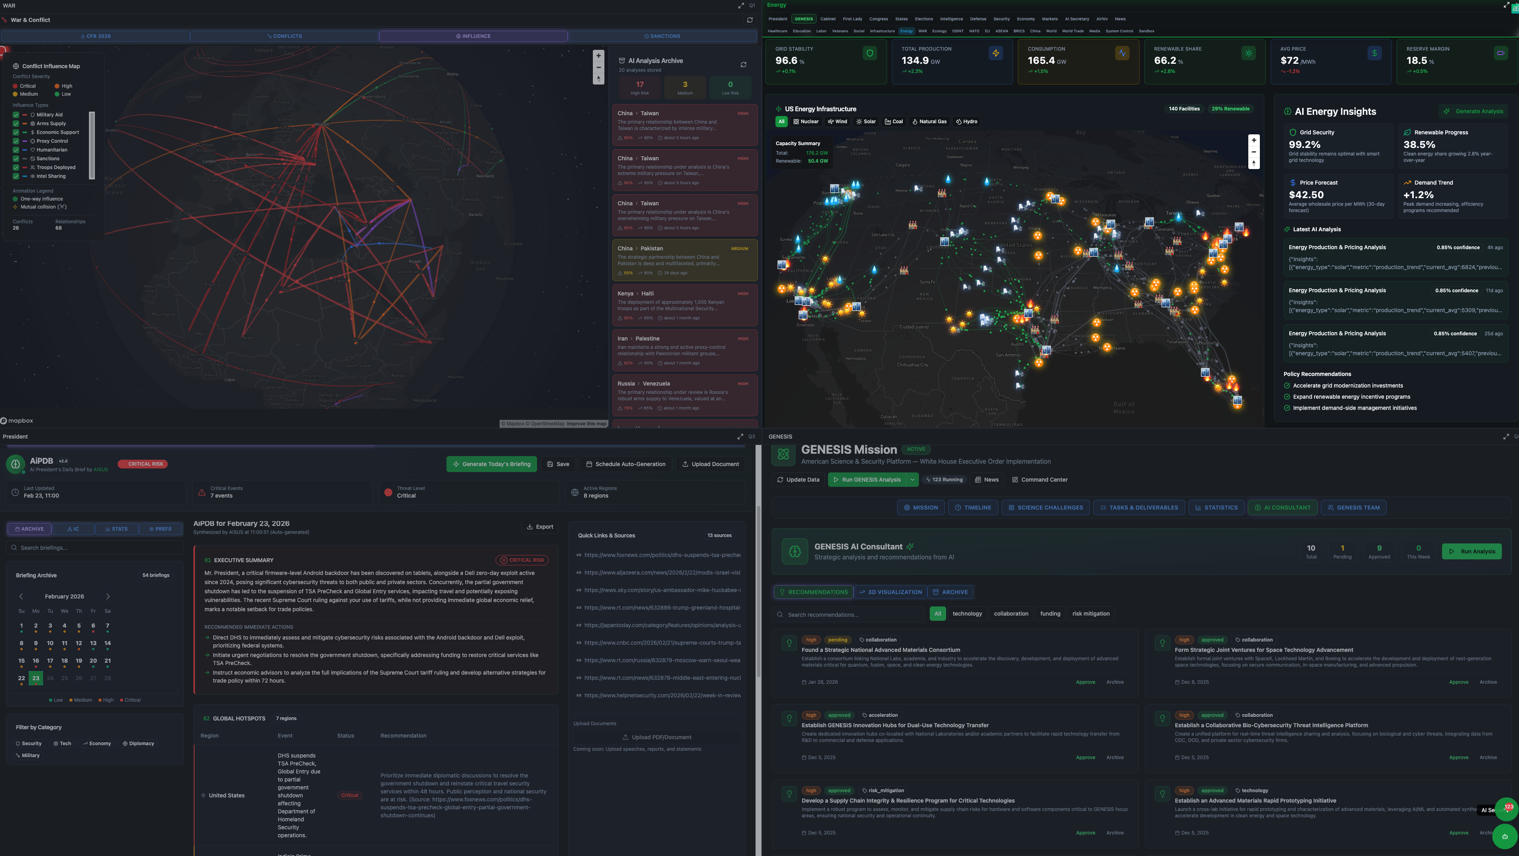1519x856 pixels.
Task: Zoom in on the conflict influence map
Action: point(598,55)
